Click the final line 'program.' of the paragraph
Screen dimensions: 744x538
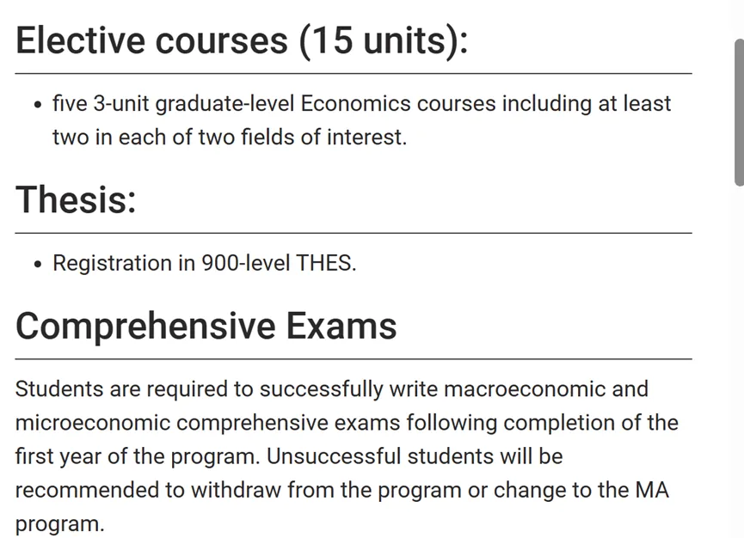point(59,525)
